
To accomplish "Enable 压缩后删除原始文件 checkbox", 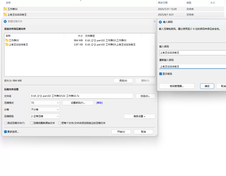I will point(31,123).
